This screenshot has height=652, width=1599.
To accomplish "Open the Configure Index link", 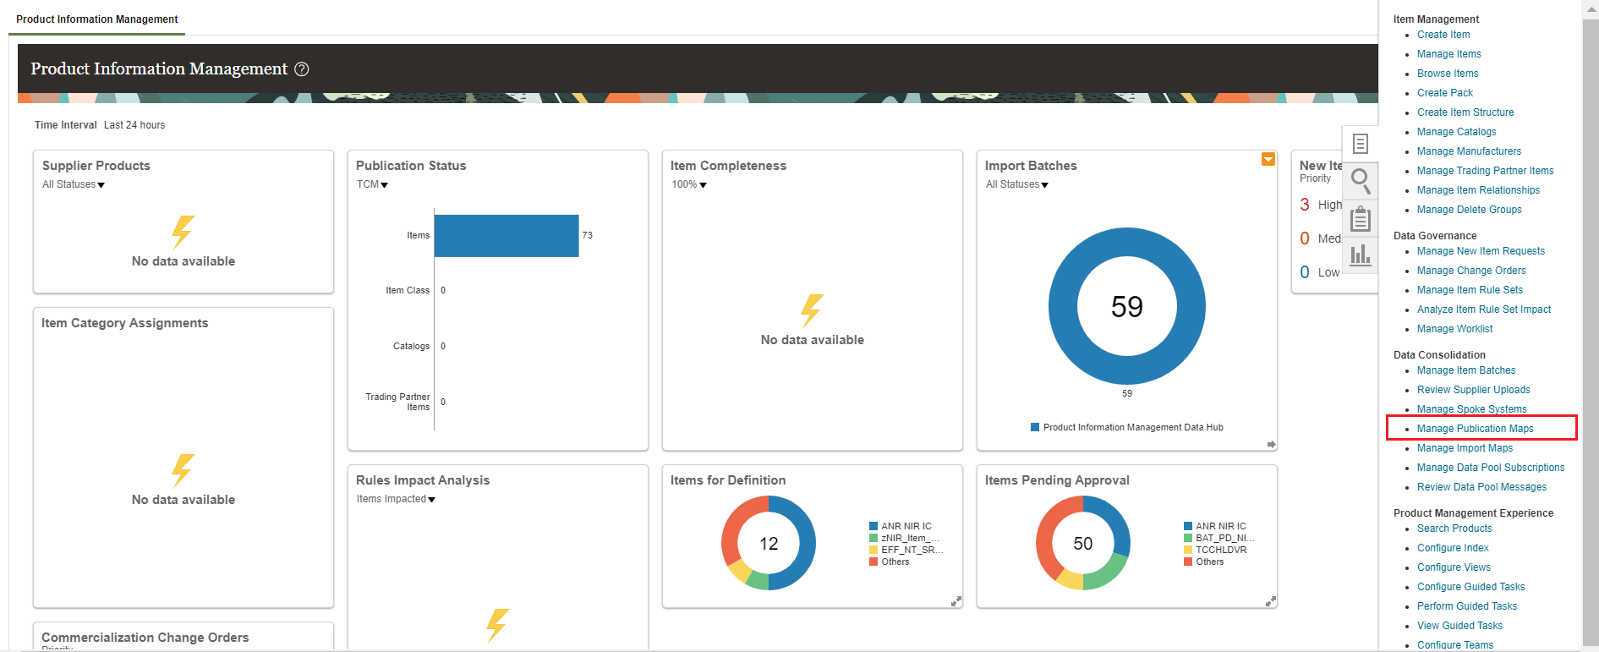I will point(1453,548).
